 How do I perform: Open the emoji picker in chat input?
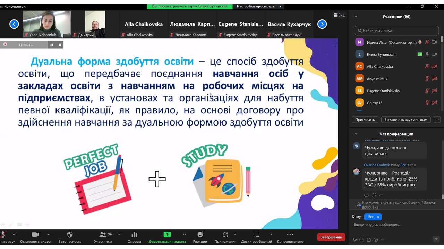(x=376, y=239)
